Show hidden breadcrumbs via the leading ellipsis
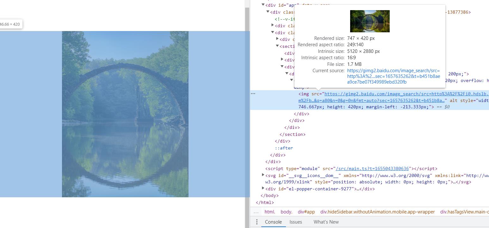Screen dimensions: 489x228 pos(256,212)
